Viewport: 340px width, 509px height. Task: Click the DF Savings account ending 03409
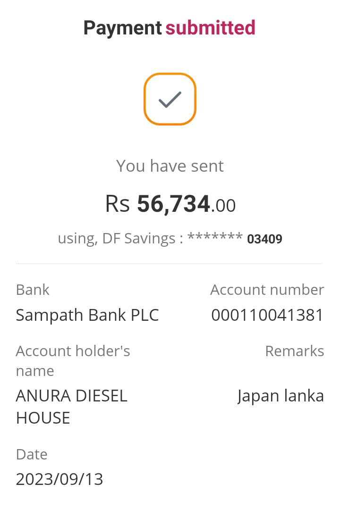[170, 239]
